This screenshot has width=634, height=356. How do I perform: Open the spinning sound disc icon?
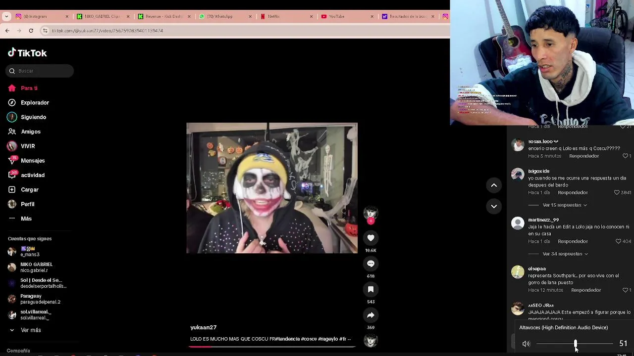click(370, 340)
